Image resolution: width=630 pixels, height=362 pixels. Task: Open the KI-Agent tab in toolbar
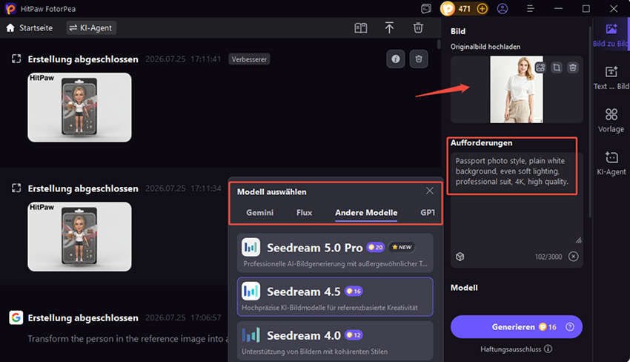91,27
